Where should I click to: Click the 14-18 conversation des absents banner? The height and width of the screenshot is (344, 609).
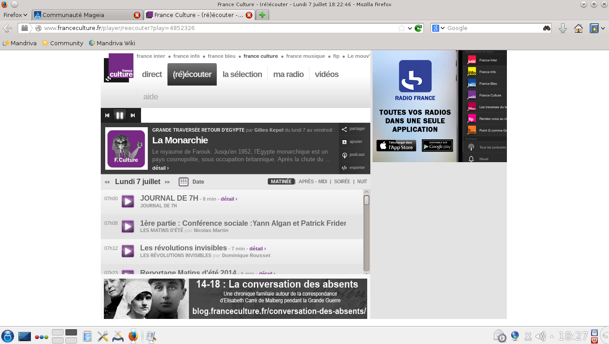pos(236,299)
